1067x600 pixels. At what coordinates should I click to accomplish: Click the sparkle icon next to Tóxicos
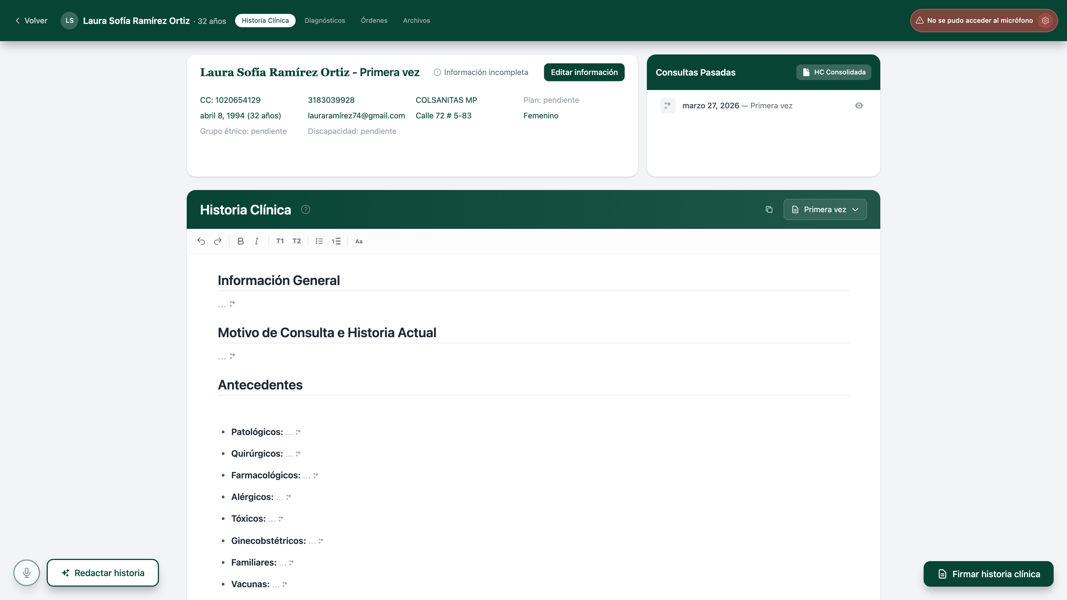pos(280,518)
